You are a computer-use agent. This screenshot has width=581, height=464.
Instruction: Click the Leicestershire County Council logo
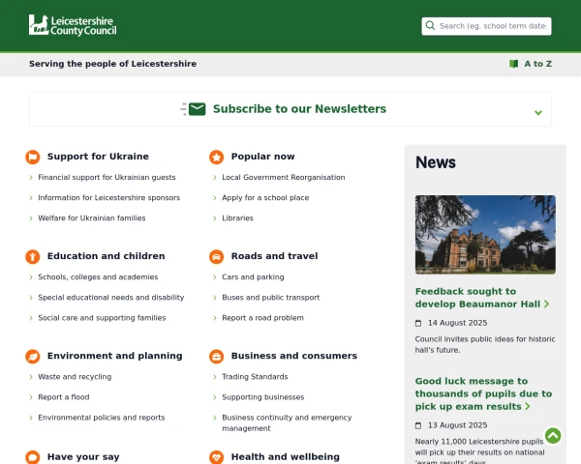(x=73, y=25)
